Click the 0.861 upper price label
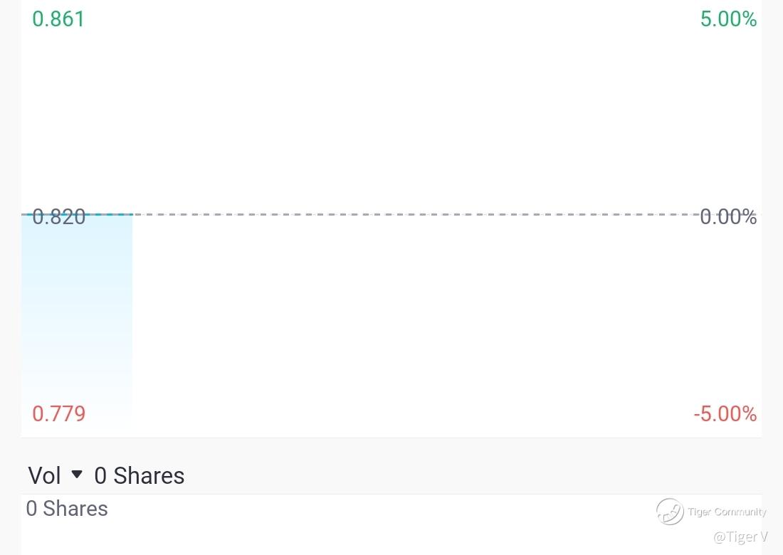The height and width of the screenshot is (555, 783). pos(58,19)
